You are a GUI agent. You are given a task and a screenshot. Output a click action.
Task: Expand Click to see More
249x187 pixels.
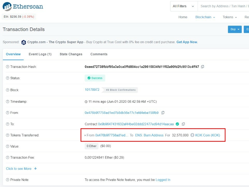click(x=21, y=169)
